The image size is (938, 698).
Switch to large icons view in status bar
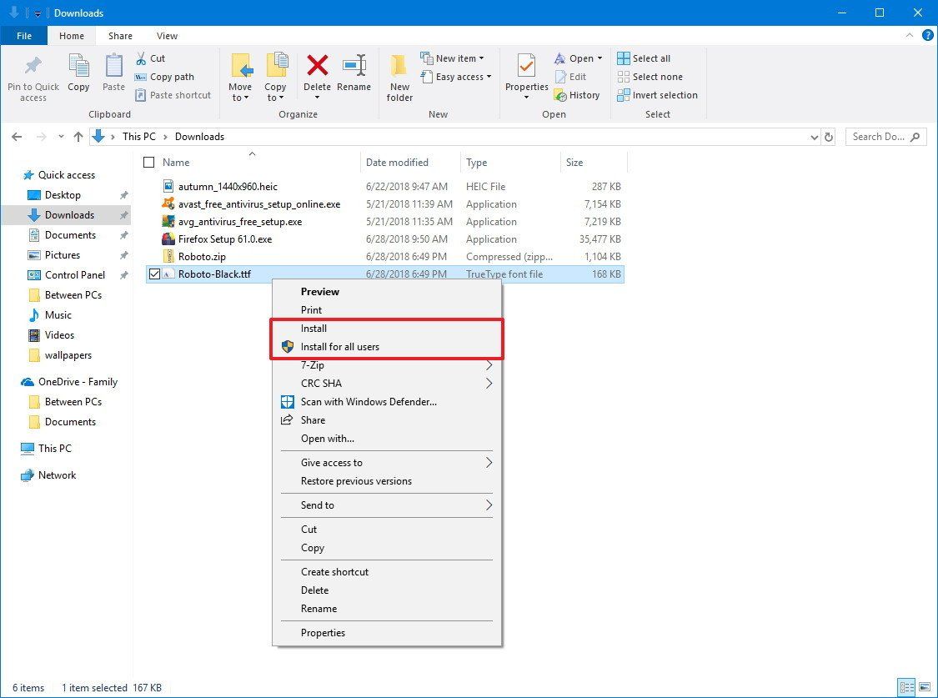[925, 687]
